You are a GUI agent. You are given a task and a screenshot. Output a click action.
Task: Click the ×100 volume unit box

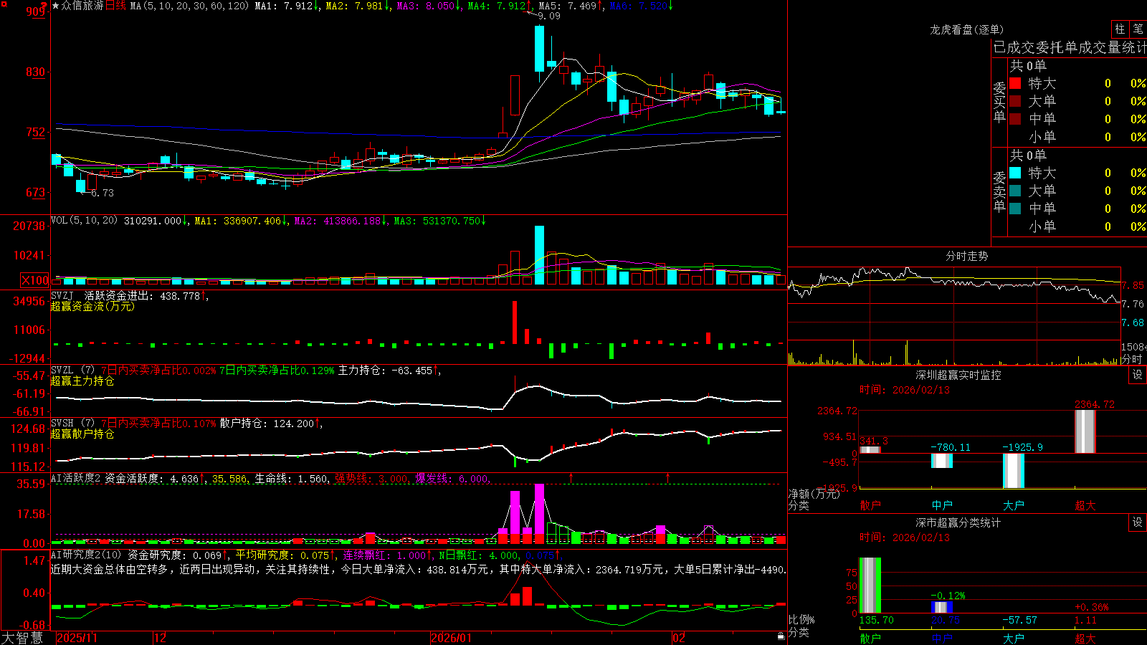[35, 280]
